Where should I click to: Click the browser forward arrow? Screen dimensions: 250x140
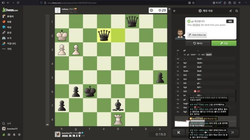[13, 3]
